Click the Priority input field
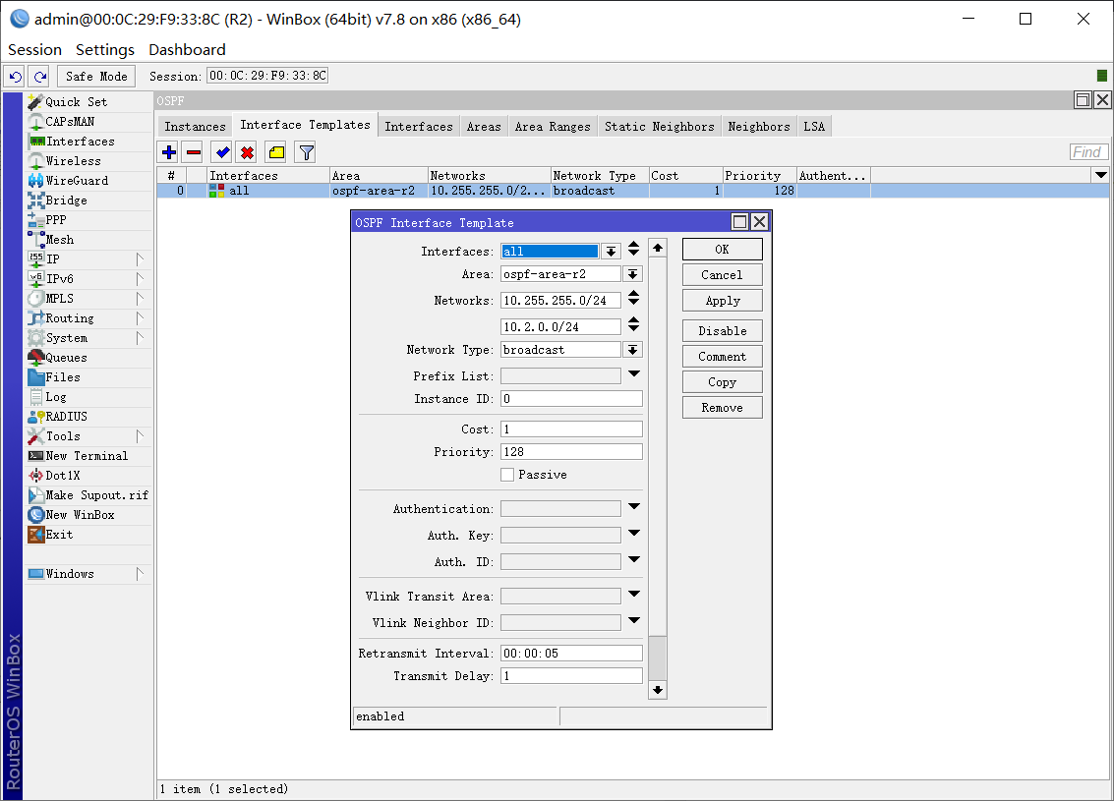 [x=571, y=452]
